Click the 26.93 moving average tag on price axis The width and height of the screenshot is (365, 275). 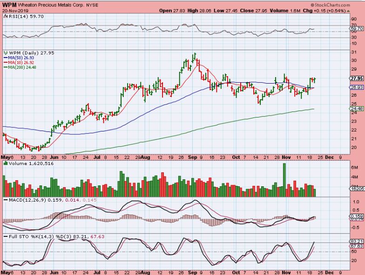pyautogui.click(x=357, y=87)
